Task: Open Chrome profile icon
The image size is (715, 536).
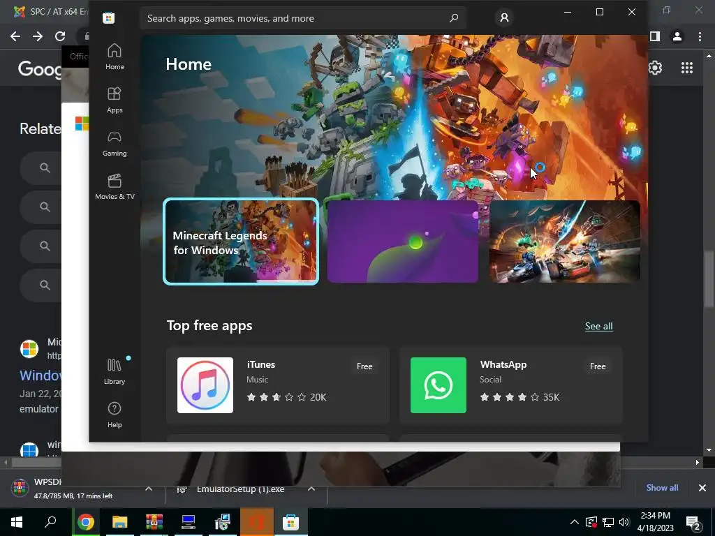Action: pyautogui.click(x=677, y=36)
